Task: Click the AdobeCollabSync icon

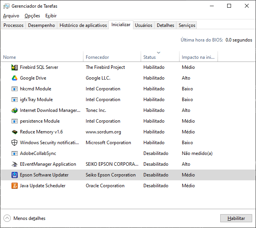Action: pyautogui.click(x=15, y=153)
